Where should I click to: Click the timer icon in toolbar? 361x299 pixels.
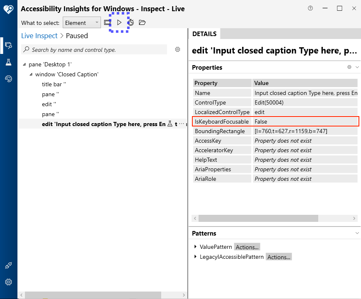[131, 22]
